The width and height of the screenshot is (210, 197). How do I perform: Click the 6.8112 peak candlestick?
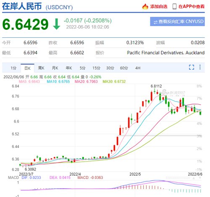[x=155, y=91]
